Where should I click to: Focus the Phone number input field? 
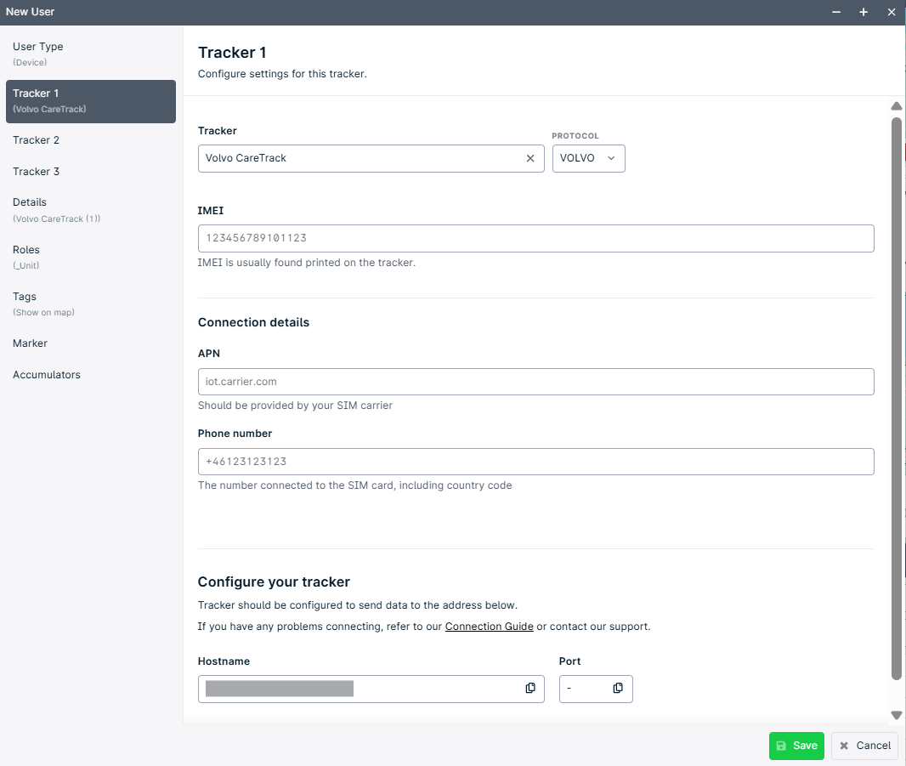[535, 462]
